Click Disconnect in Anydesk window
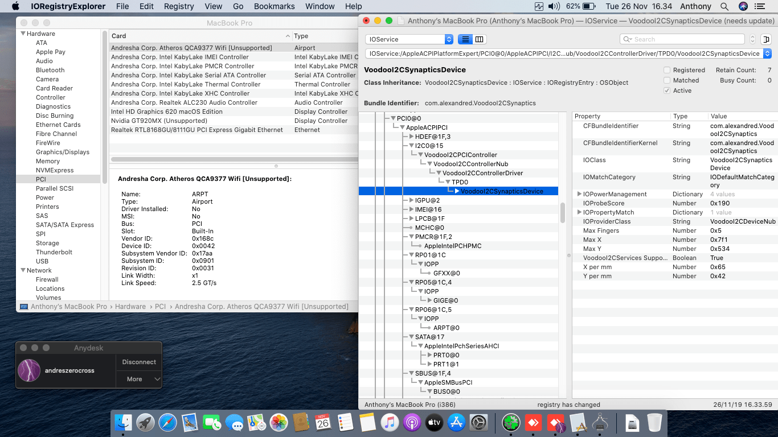 coord(139,362)
